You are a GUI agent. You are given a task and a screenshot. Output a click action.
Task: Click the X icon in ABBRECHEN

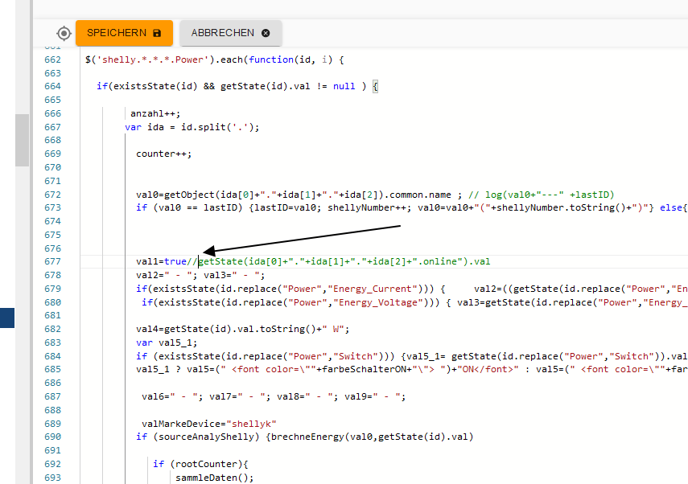pos(266,33)
